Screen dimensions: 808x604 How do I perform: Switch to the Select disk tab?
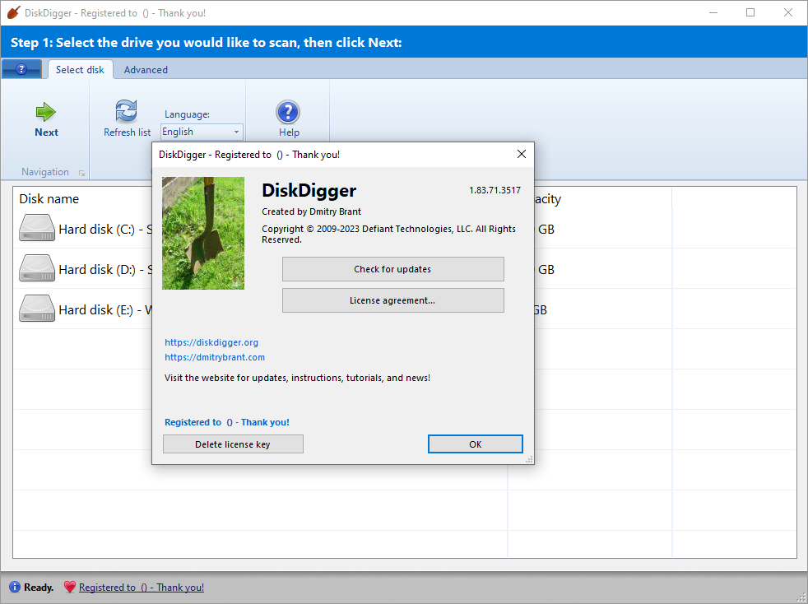pos(80,70)
